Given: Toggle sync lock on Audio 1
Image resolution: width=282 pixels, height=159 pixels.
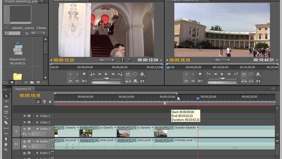Looking at the screenshot, I should click(x=29, y=141).
